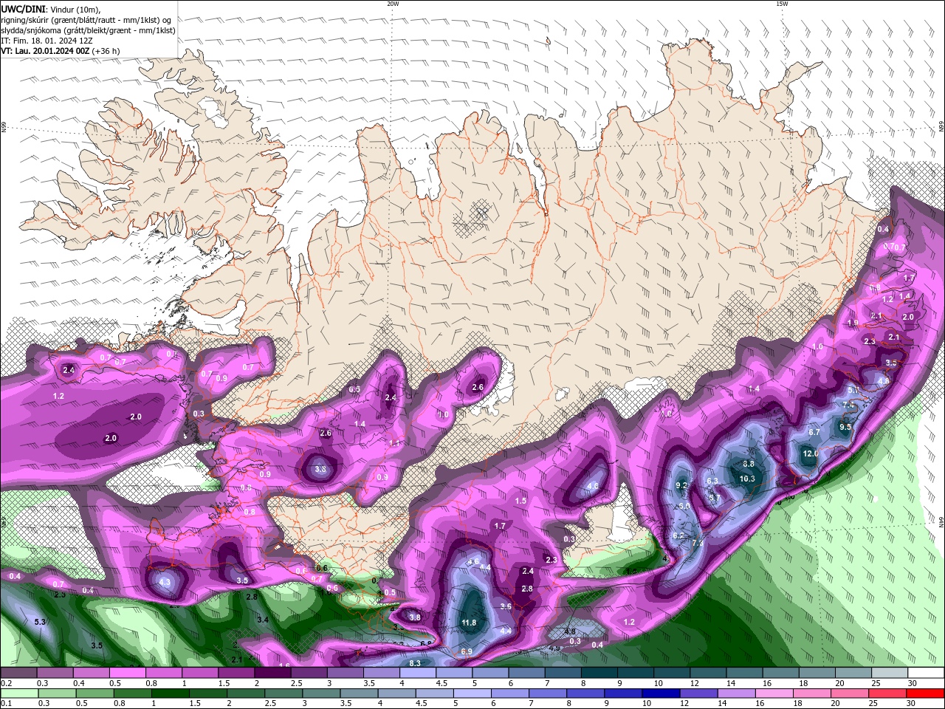
Task: Click the '20W' longitude label
Action: (x=393, y=4)
